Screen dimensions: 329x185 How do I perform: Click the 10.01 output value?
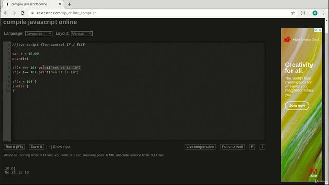[x=10, y=168]
